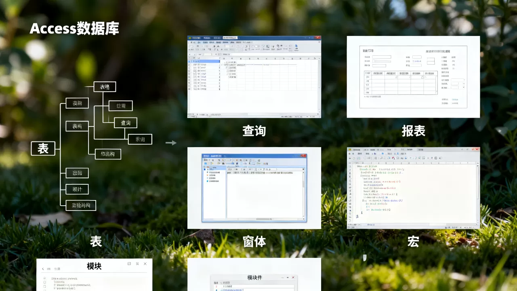Select the 表 caption below the diagram
The width and height of the screenshot is (517, 291).
pos(96,242)
